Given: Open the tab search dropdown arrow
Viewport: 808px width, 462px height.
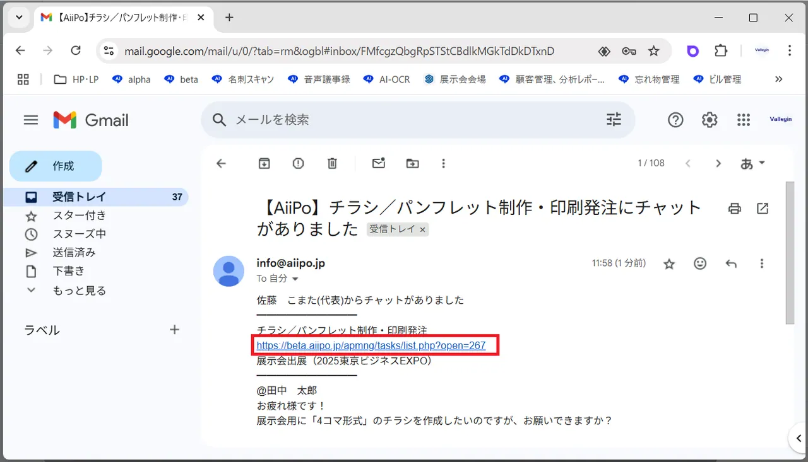Looking at the screenshot, I should point(19,18).
